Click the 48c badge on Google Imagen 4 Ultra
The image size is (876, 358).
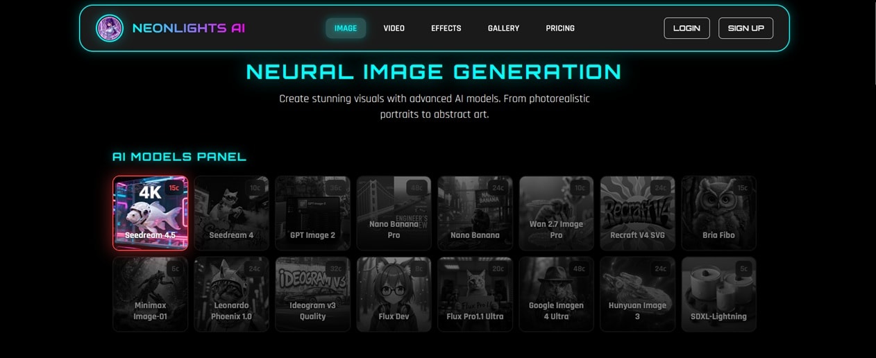pos(580,269)
